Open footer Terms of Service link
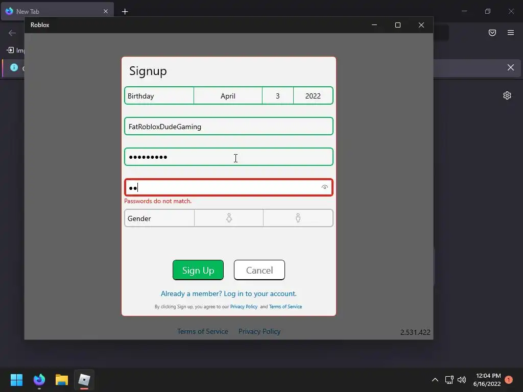523x392 pixels. click(x=202, y=331)
